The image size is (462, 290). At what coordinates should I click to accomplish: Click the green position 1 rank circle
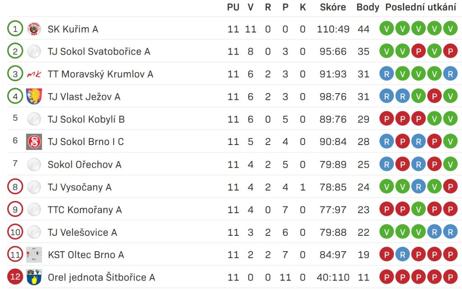pyautogui.click(x=15, y=29)
